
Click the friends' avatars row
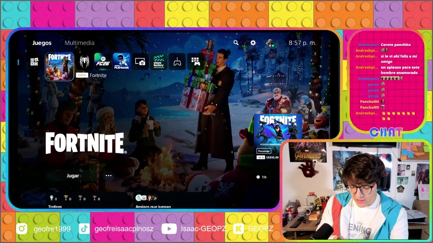tap(146, 198)
